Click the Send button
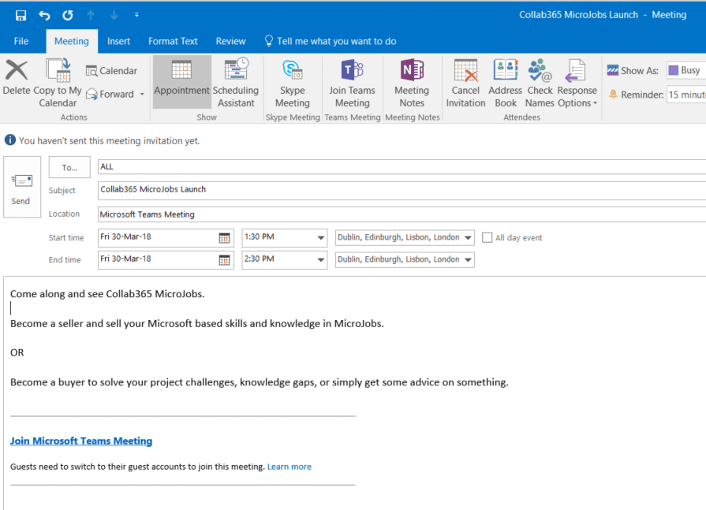 click(21, 190)
